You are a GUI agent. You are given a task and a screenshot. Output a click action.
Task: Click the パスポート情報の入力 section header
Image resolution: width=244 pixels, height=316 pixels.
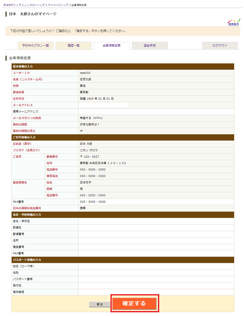pyautogui.click(x=123, y=260)
